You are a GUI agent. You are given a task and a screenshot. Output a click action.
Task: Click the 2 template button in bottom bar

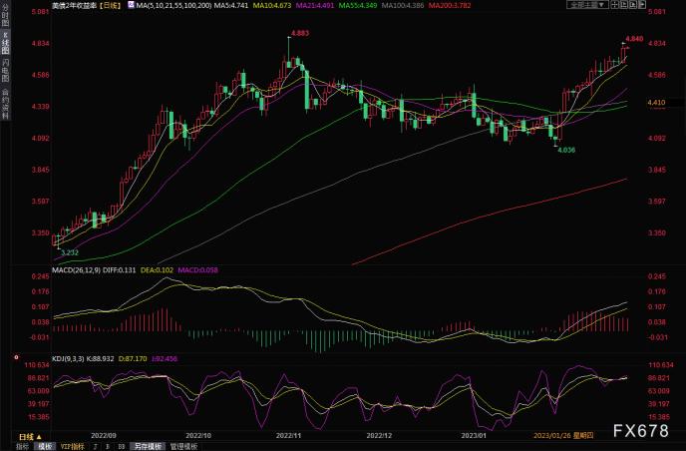pyautogui.click(x=95, y=447)
